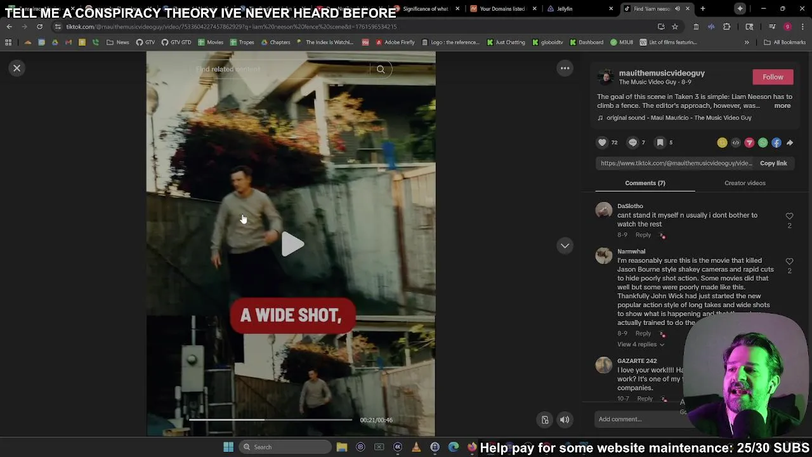Open the Dashboard bookmark
This screenshot has width=812, height=457.
(587, 43)
